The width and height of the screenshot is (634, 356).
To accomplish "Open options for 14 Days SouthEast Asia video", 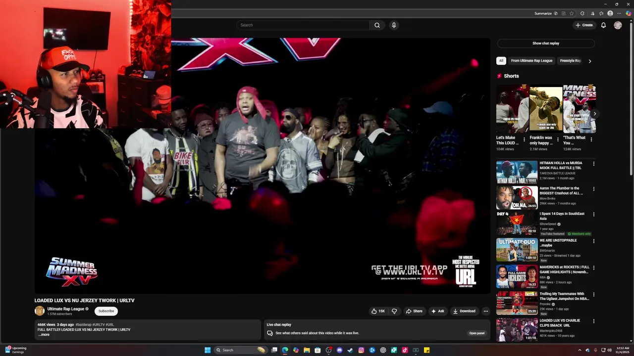I will [593, 215].
